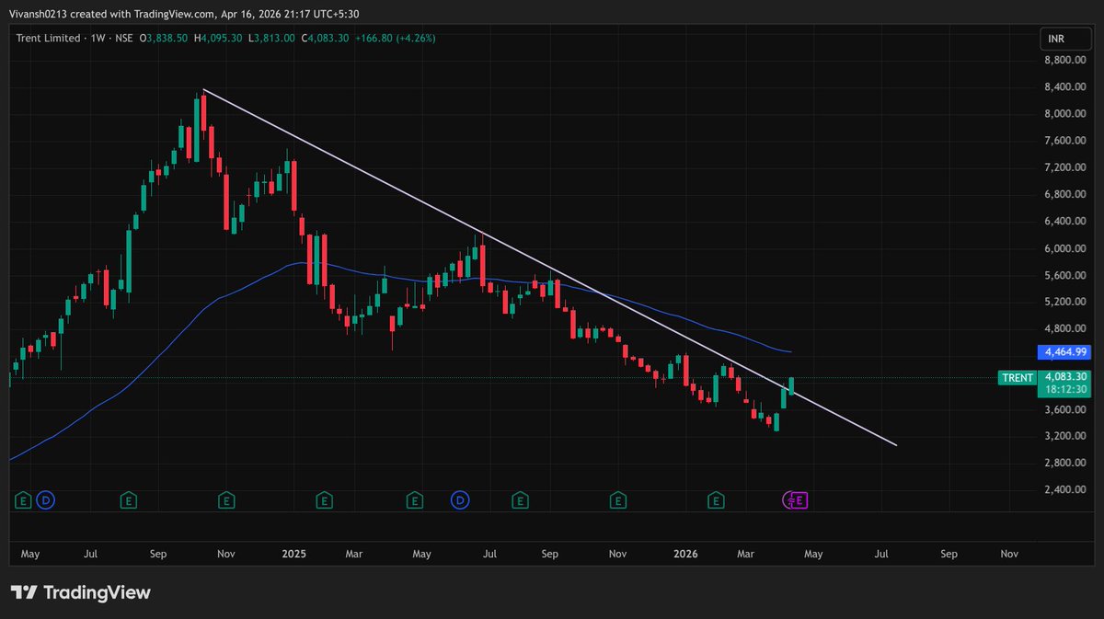The width and height of the screenshot is (1104, 619).
Task: Click the 3,600.00 price axis label
Action: 1065,409
